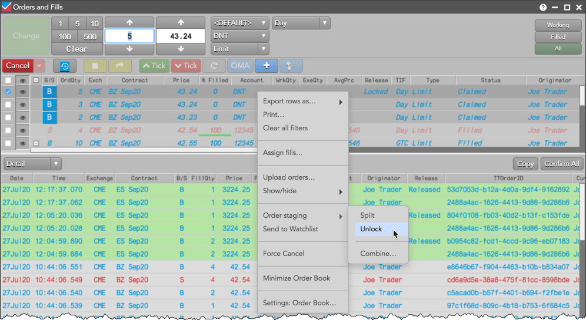This screenshot has width=586, height=320.
Task: Tick the order price down
Action: [x=186, y=66]
